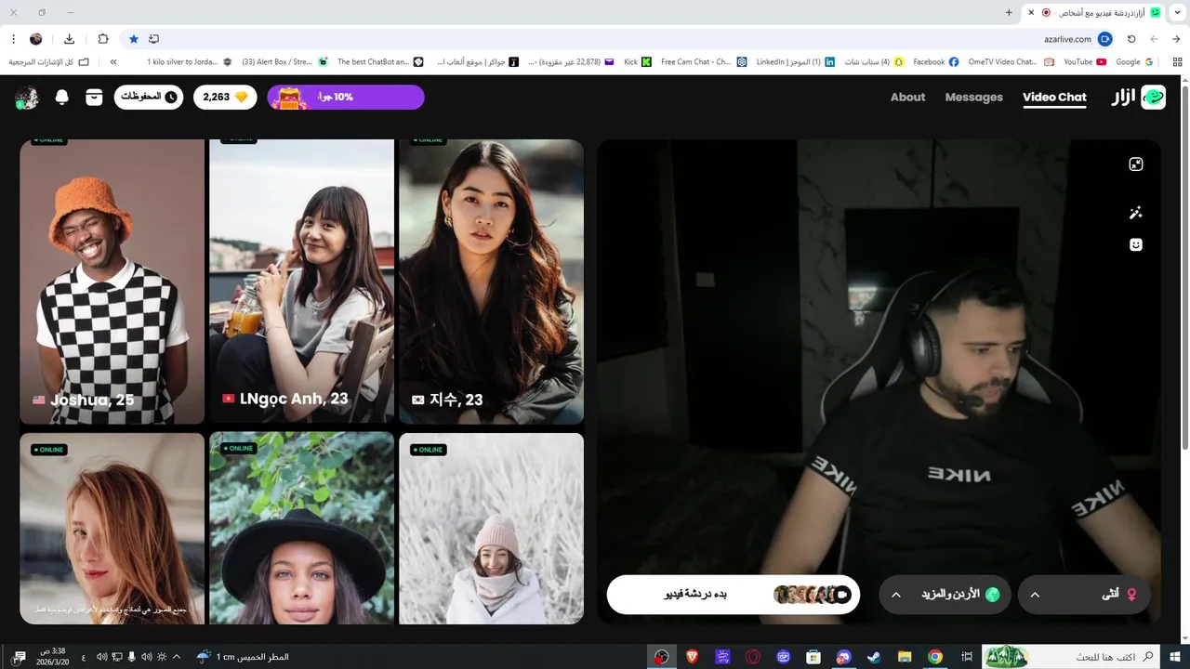Open Steam from the taskbar

click(x=874, y=657)
